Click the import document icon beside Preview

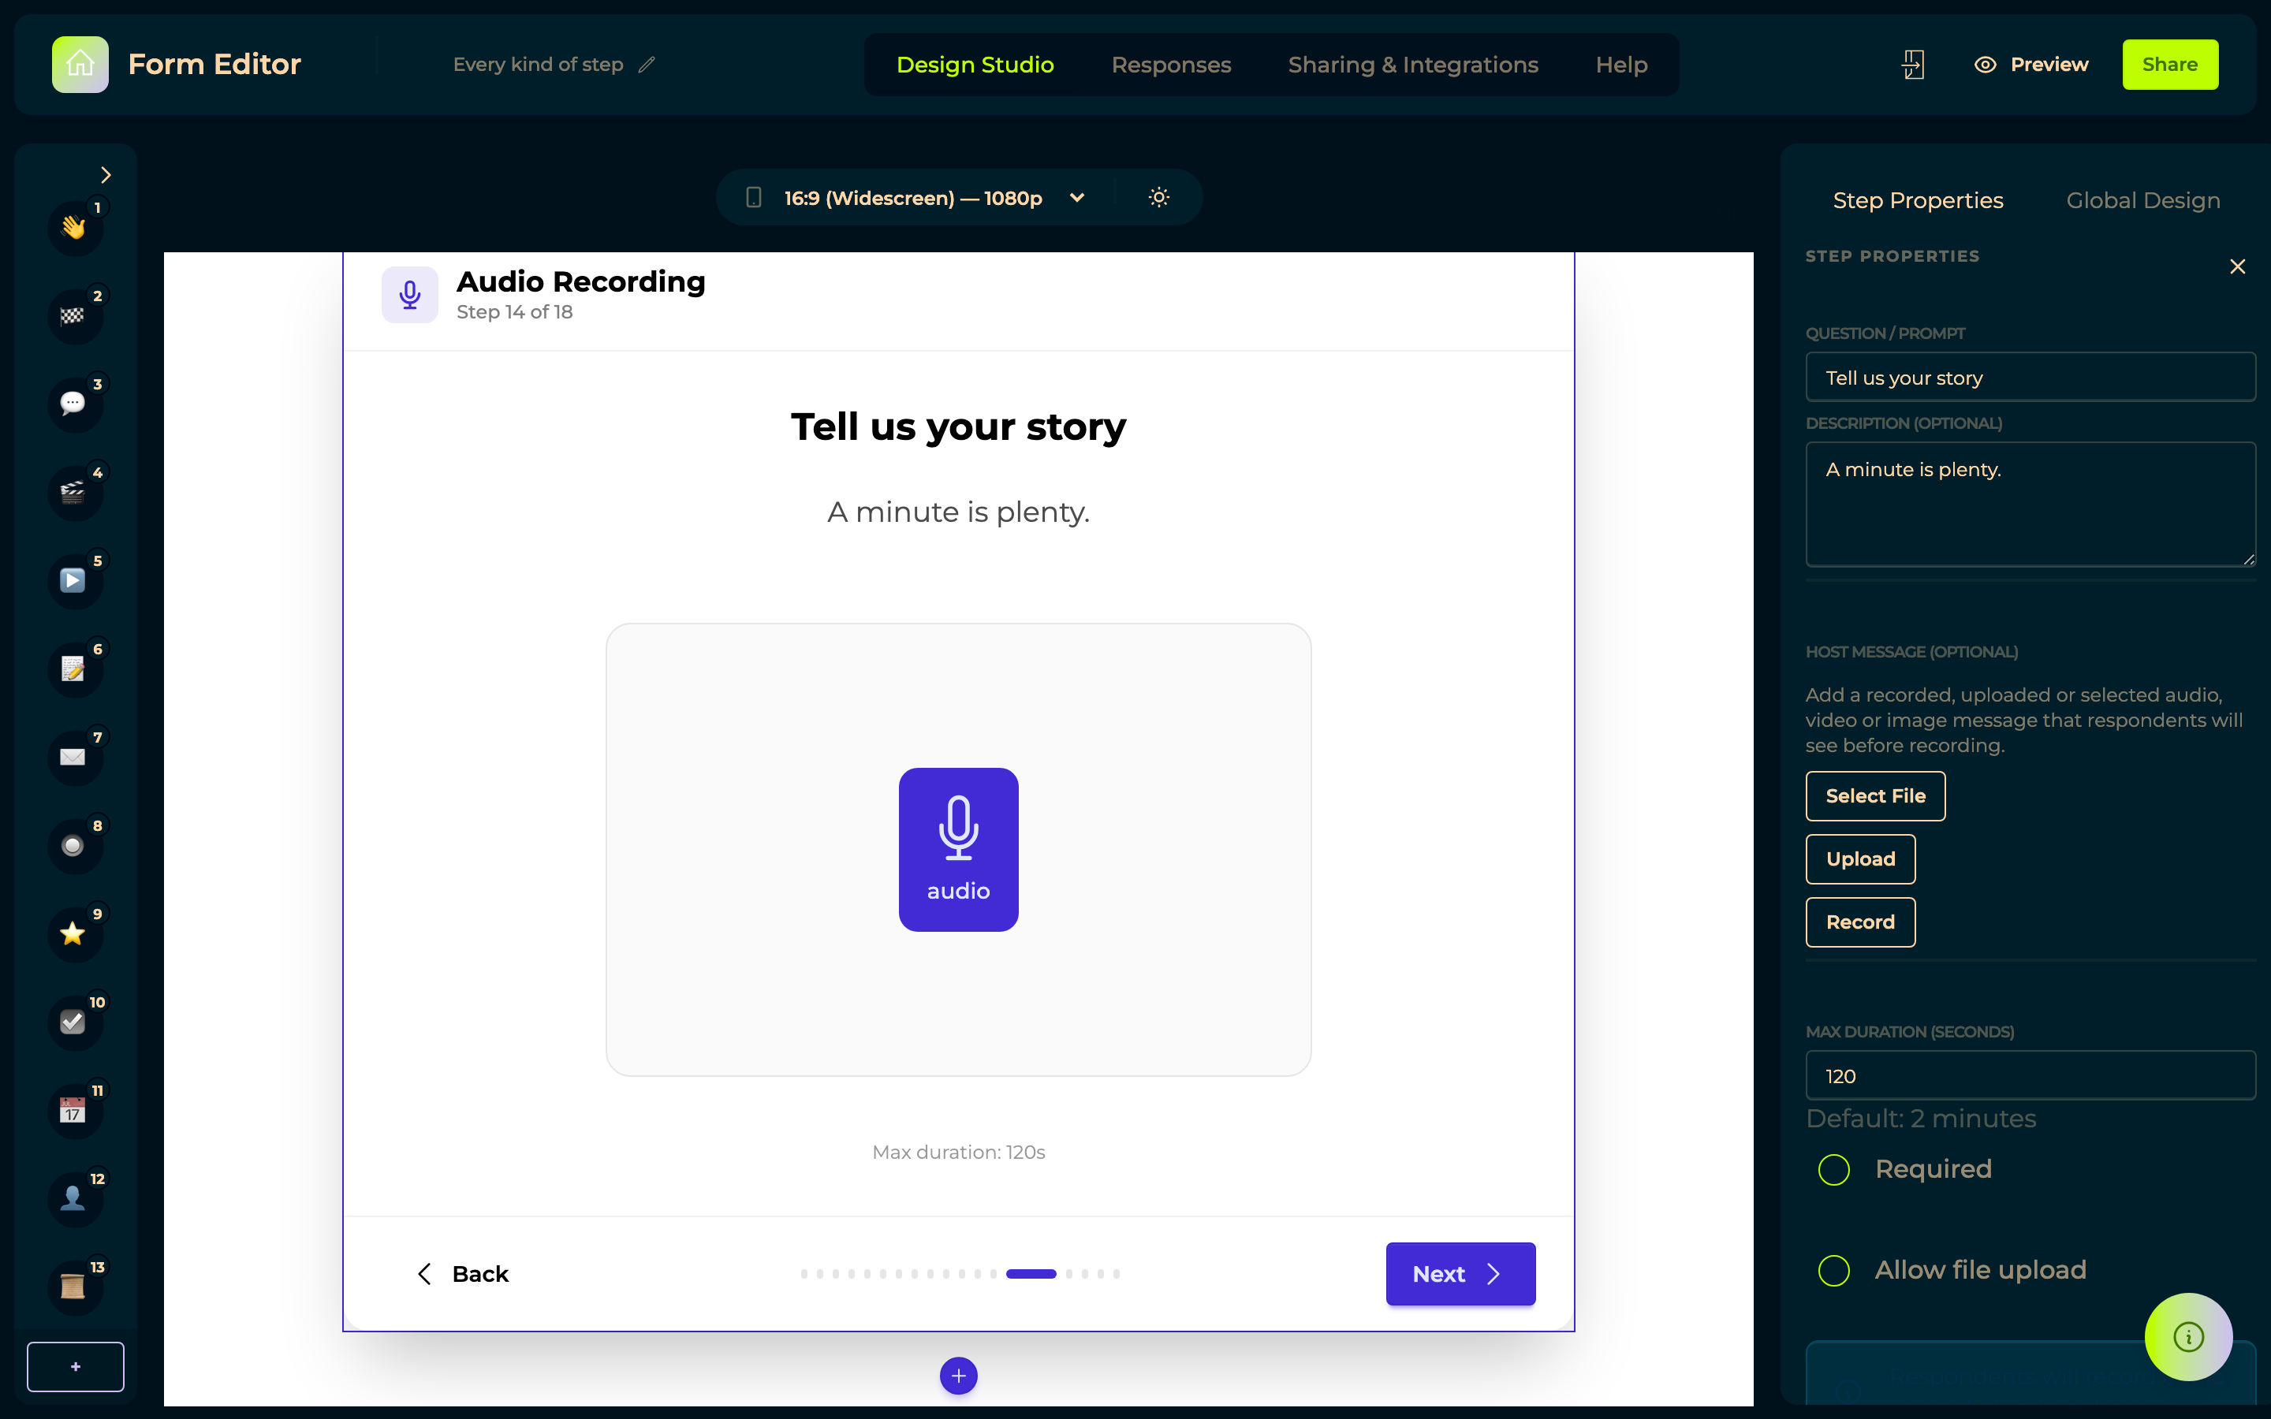1912,65
